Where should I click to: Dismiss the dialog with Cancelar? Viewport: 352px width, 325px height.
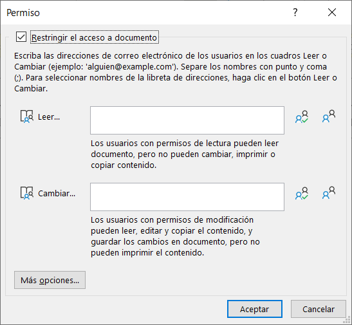pos(319,309)
